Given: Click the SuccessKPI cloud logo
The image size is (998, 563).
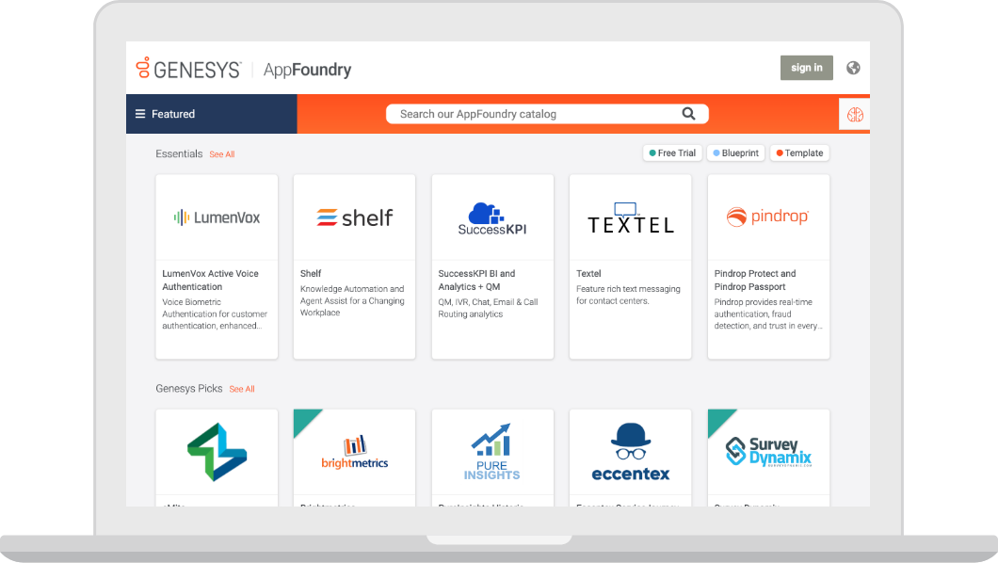Looking at the screenshot, I should 492,218.
